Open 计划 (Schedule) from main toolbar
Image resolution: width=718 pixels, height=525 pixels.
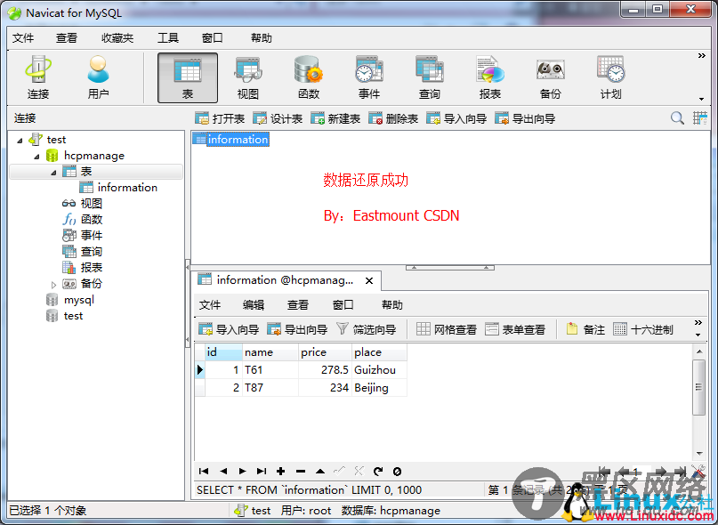point(611,77)
